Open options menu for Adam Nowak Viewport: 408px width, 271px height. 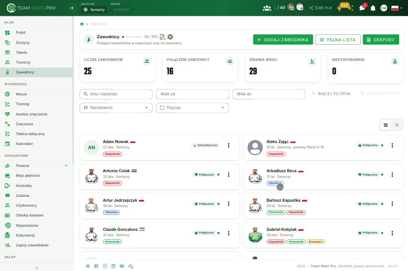[228, 145]
